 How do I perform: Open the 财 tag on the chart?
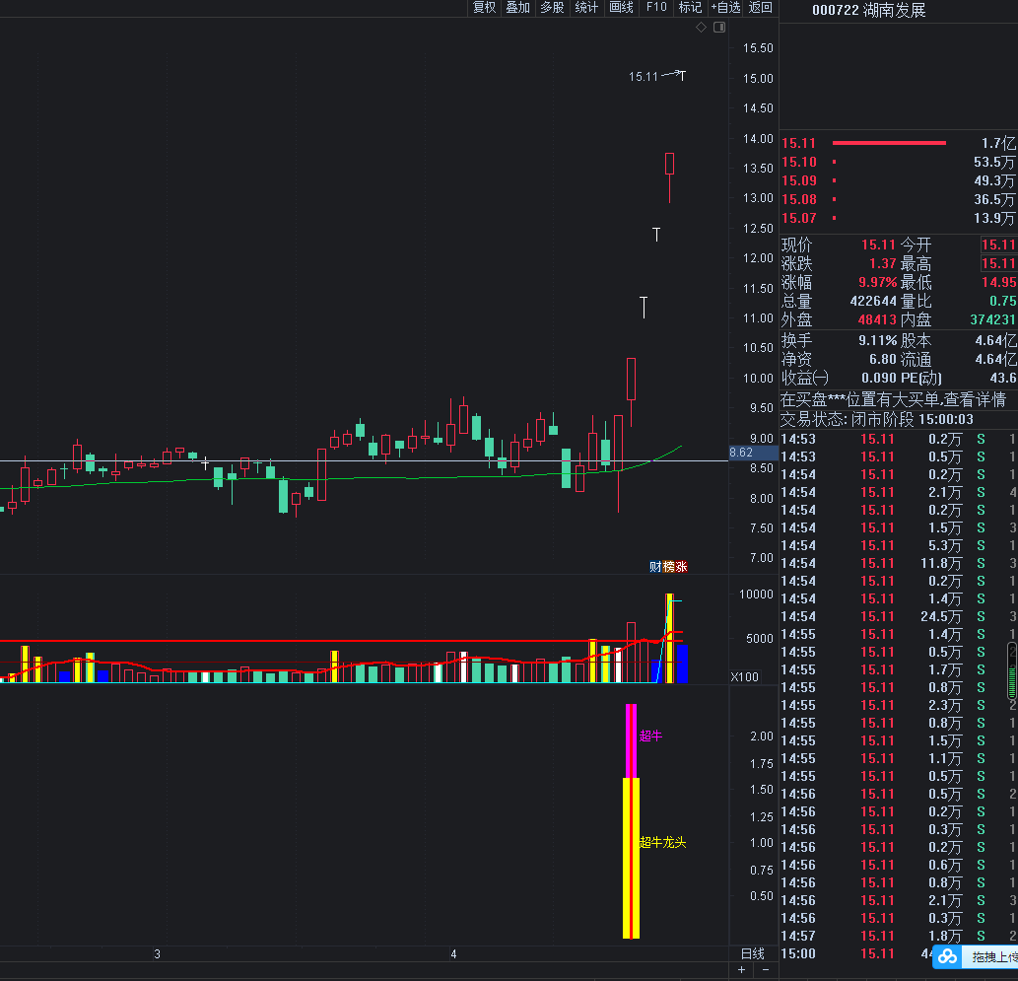click(655, 567)
